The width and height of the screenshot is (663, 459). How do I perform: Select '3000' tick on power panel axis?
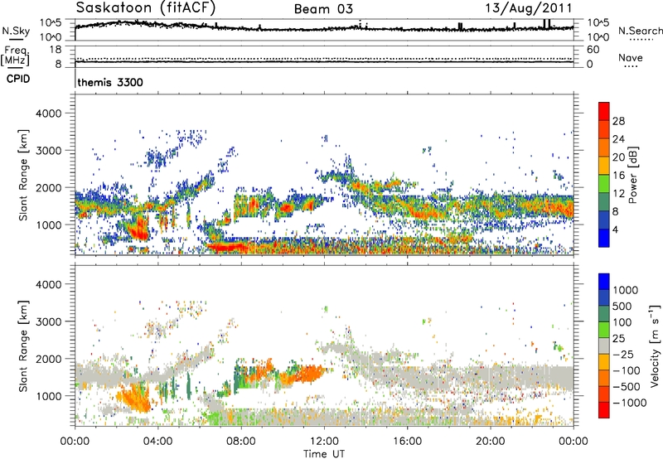pyautogui.click(x=48, y=151)
